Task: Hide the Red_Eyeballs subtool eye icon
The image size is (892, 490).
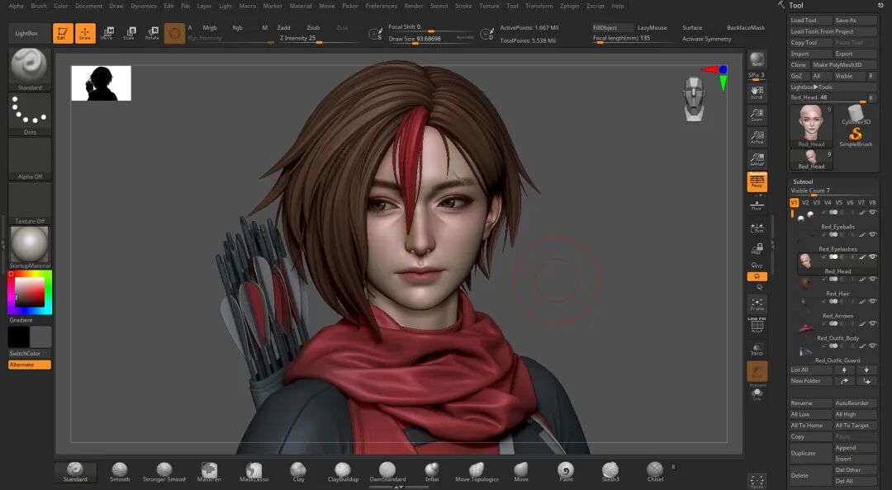Action: tap(873, 212)
